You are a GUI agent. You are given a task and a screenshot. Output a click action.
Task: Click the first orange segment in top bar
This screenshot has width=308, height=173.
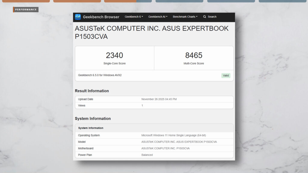(x=26, y=1)
